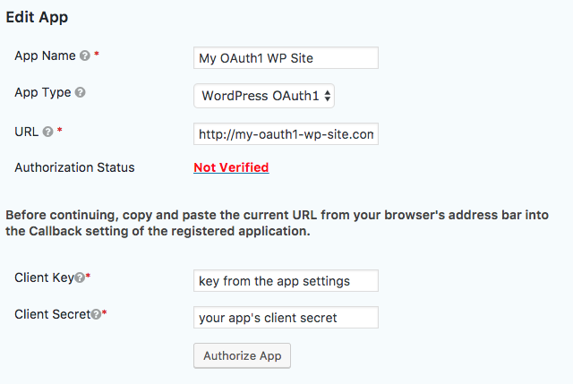Click the URL field label
573x384 pixels.
[27, 131]
